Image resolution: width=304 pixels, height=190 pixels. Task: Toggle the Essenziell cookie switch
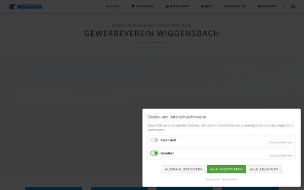pyautogui.click(x=154, y=140)
